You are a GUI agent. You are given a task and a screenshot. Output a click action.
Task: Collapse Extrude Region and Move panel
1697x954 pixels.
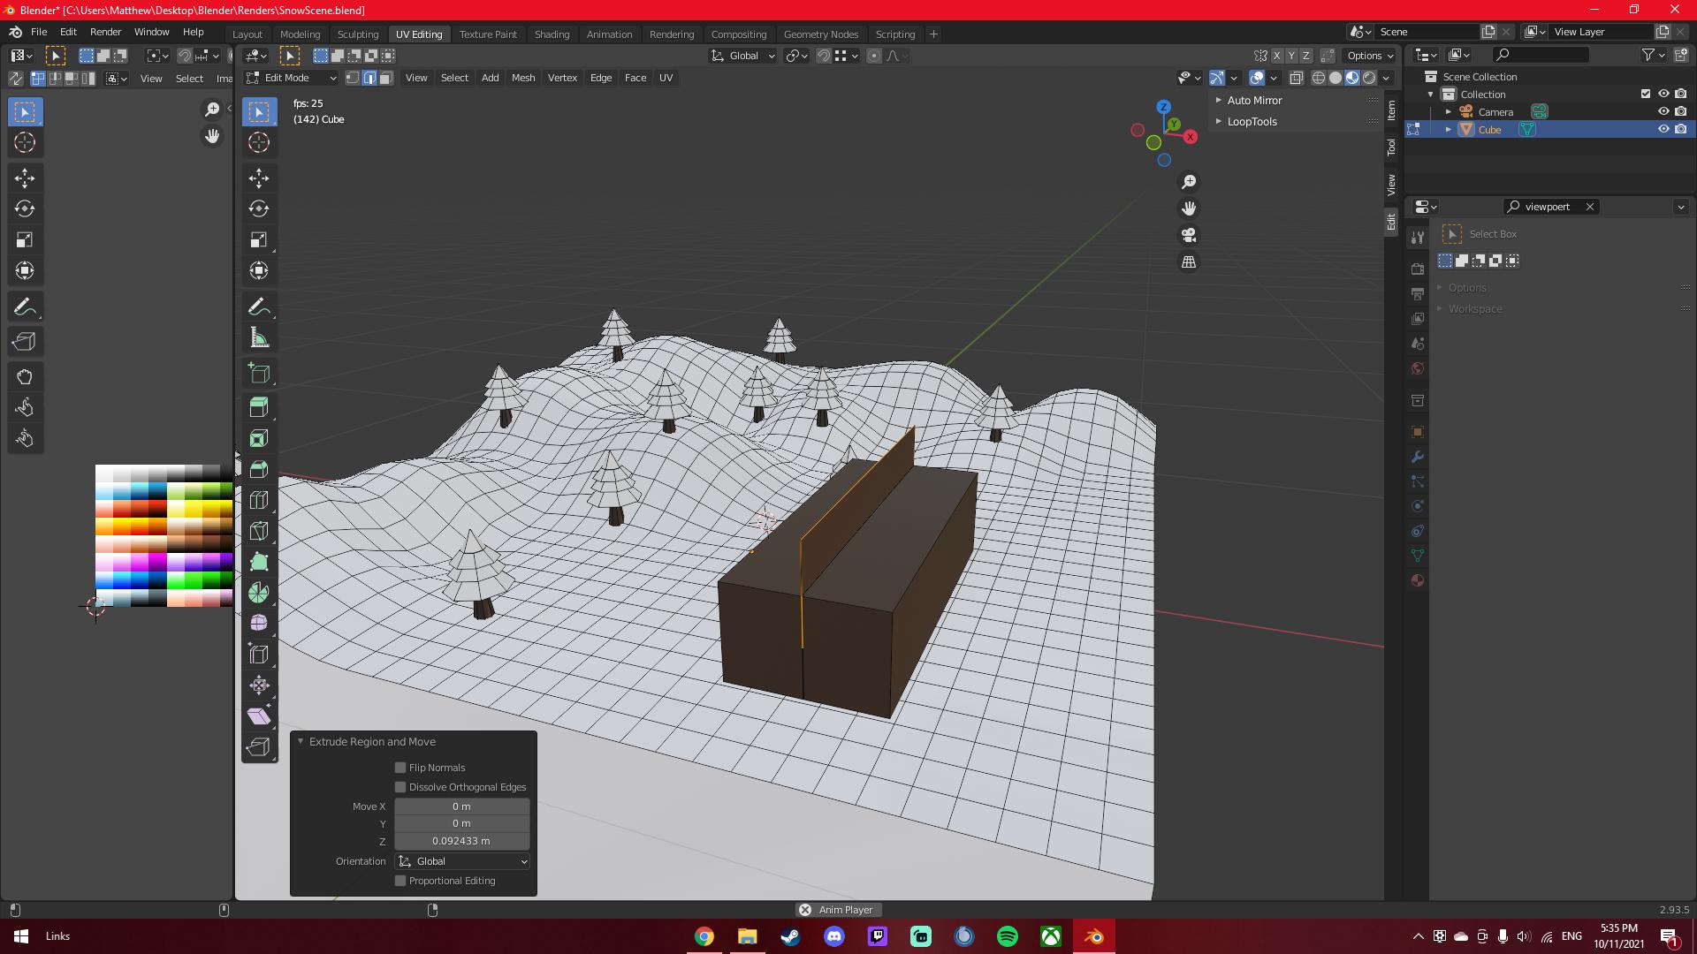tap(301, 742)
